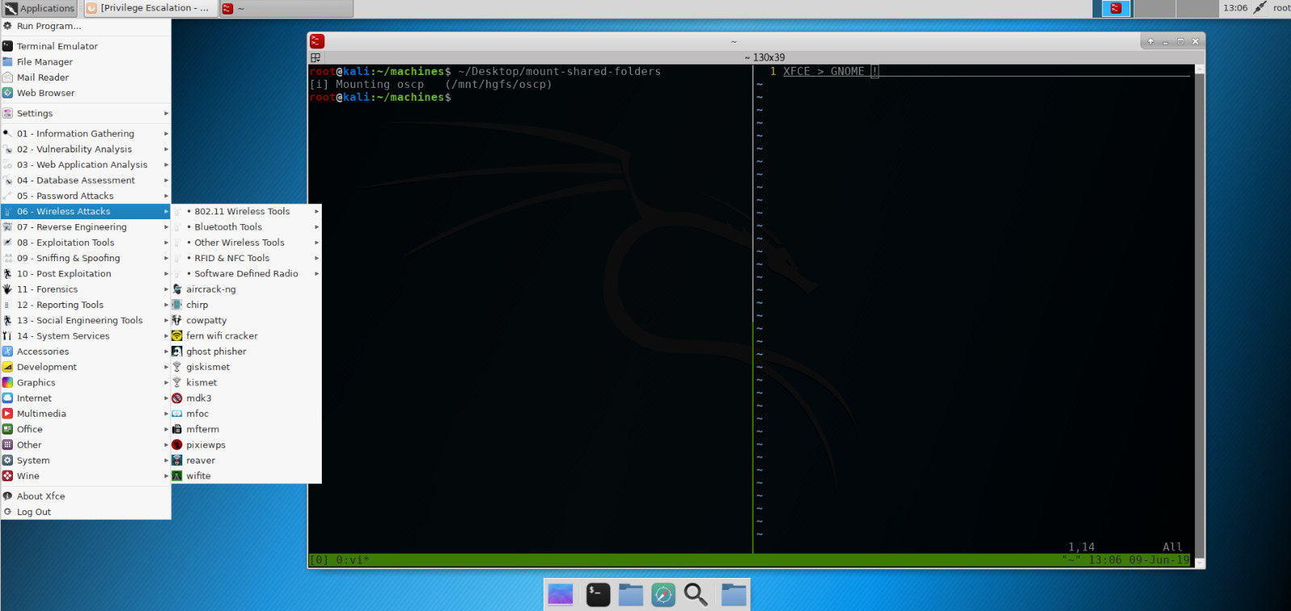
Task: Expand Other Wireless Tools submenu
Action: 246,243
